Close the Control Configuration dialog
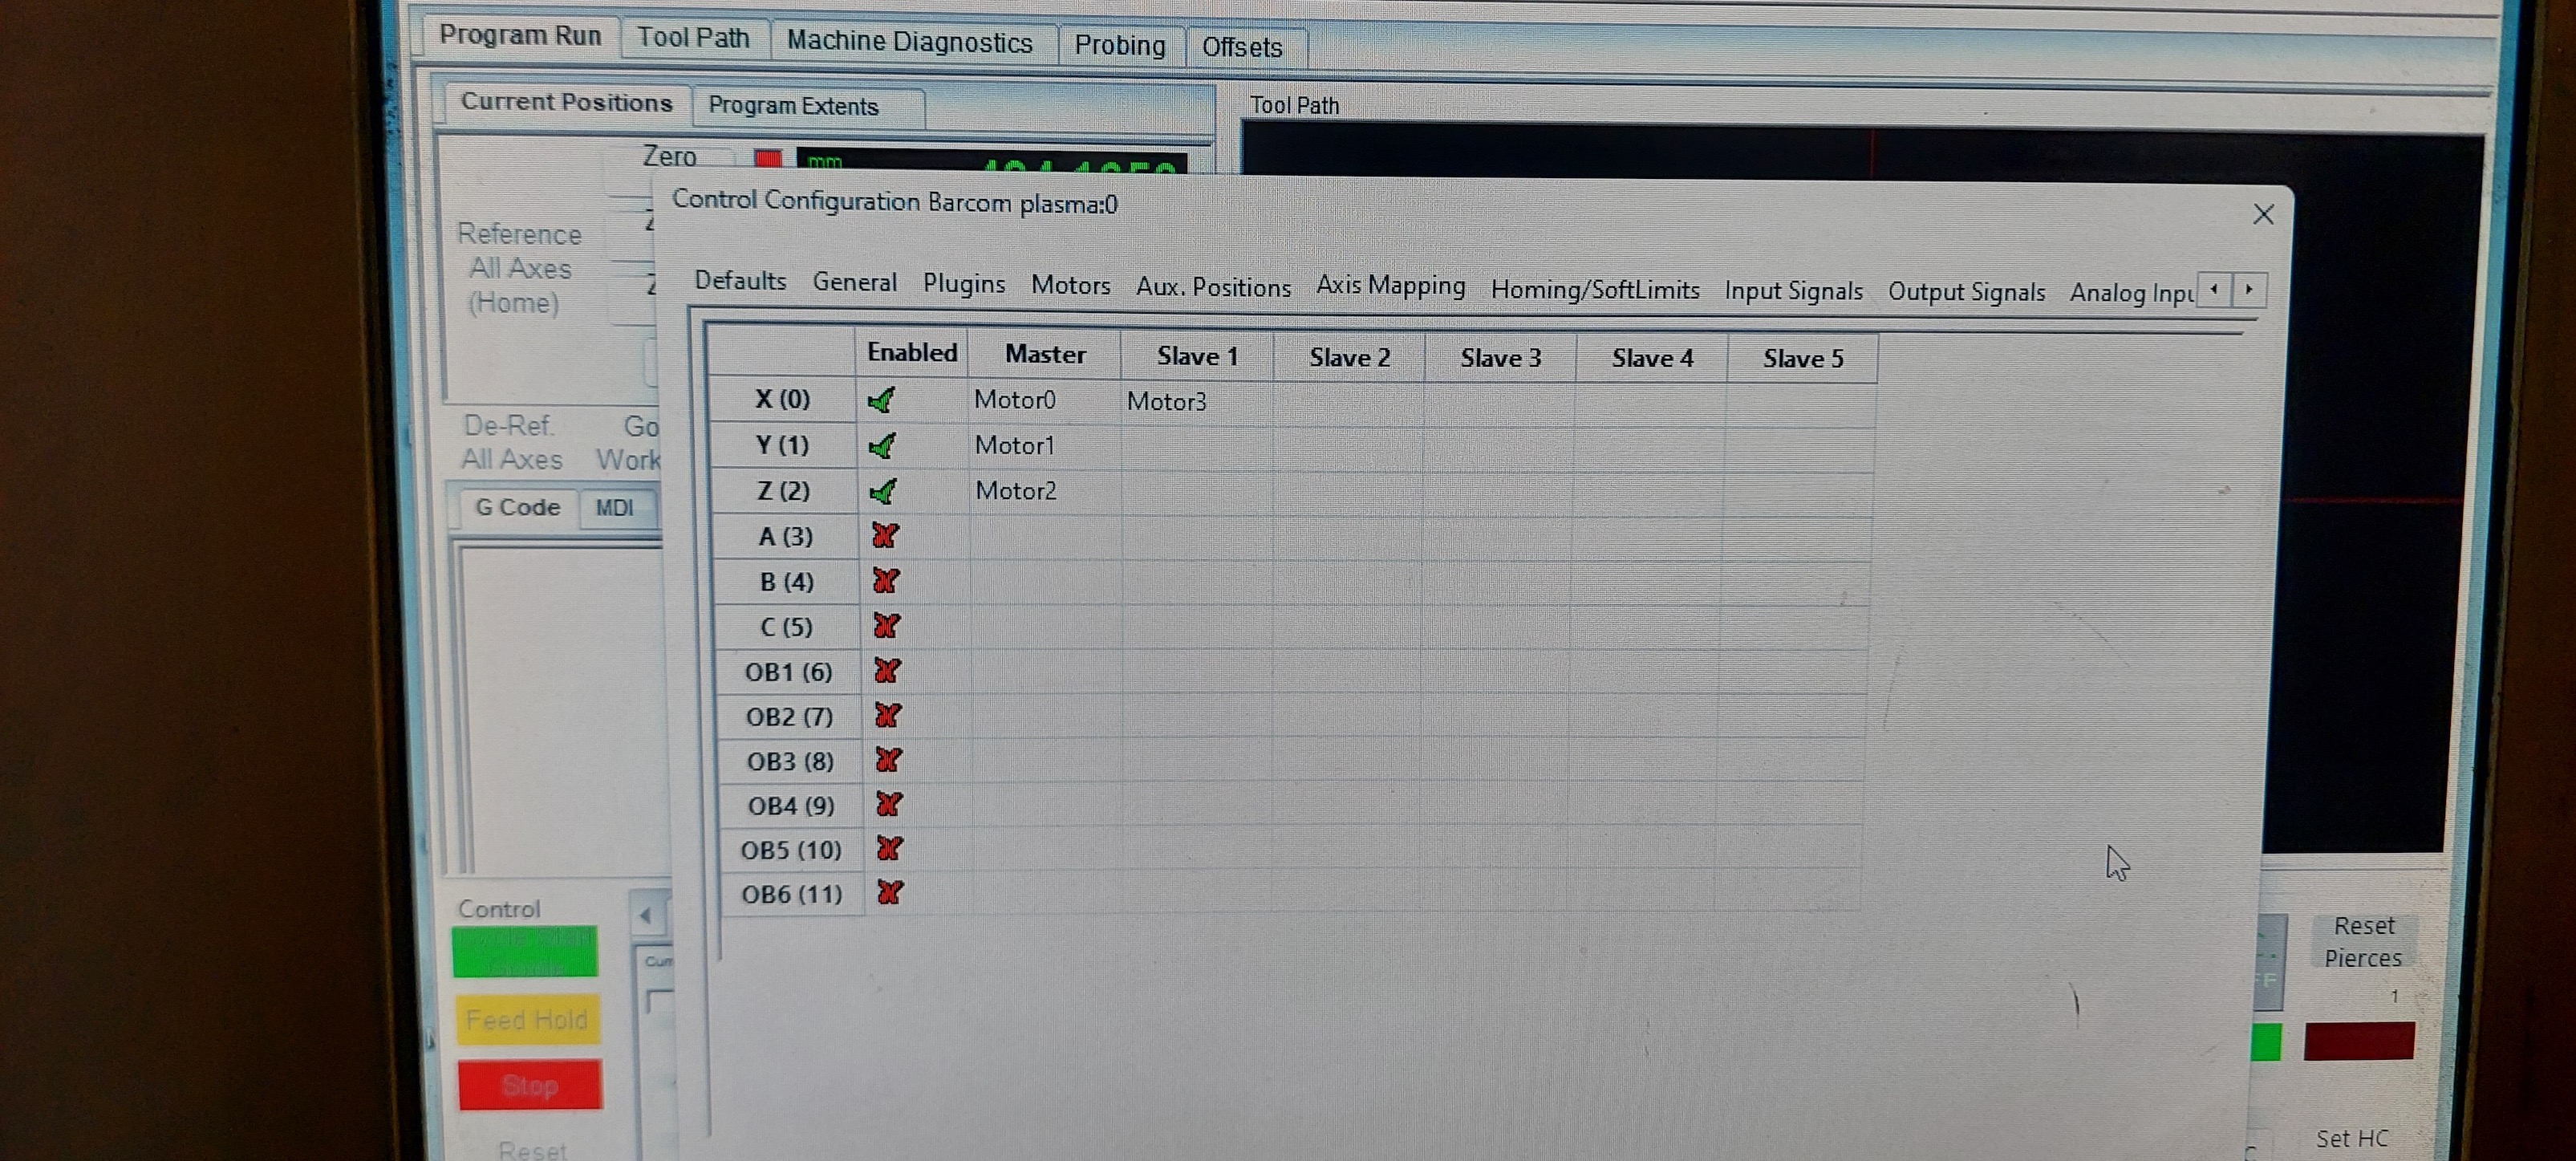 click(2263, 214)
